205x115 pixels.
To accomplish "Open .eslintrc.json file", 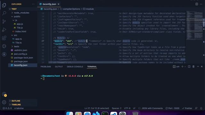I will pyautogui.click(x=20, y=50).
